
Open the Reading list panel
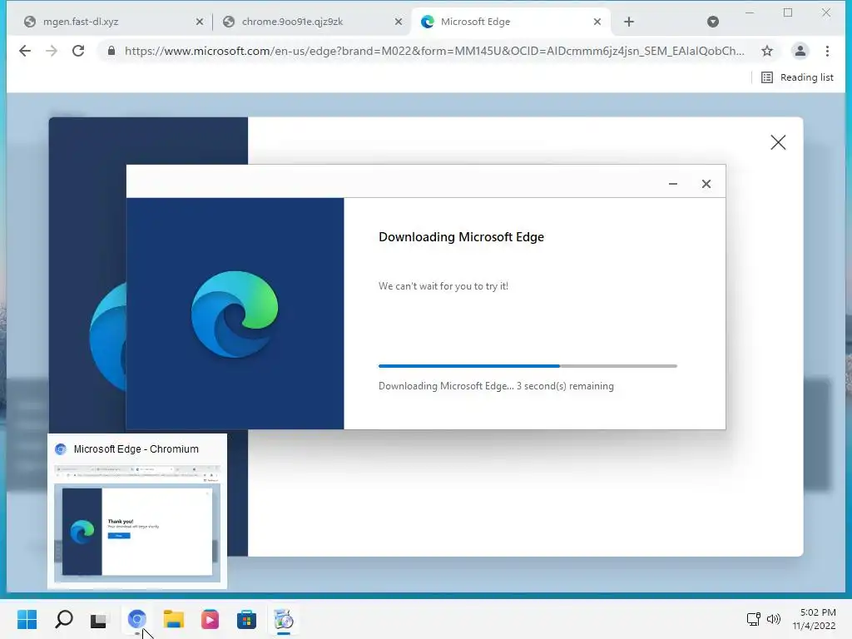(x=797, y=77)
